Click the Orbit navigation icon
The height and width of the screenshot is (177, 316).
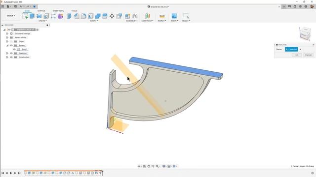point(139,166)
